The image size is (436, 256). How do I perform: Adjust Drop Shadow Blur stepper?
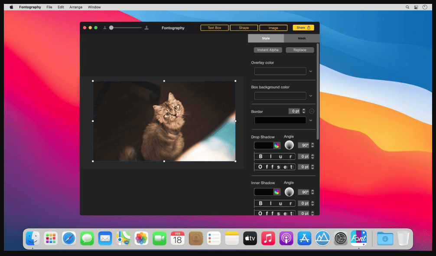point(312,156)
